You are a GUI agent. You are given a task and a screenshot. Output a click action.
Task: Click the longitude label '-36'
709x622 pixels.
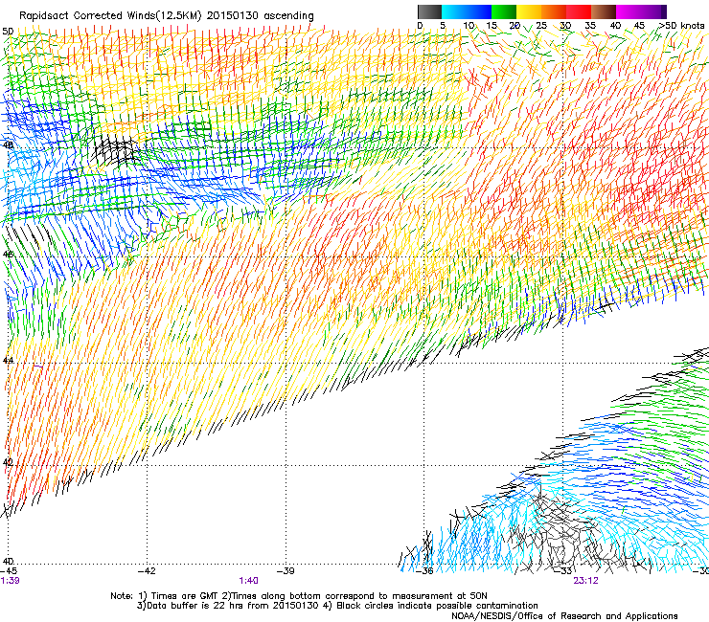[424, 571]
